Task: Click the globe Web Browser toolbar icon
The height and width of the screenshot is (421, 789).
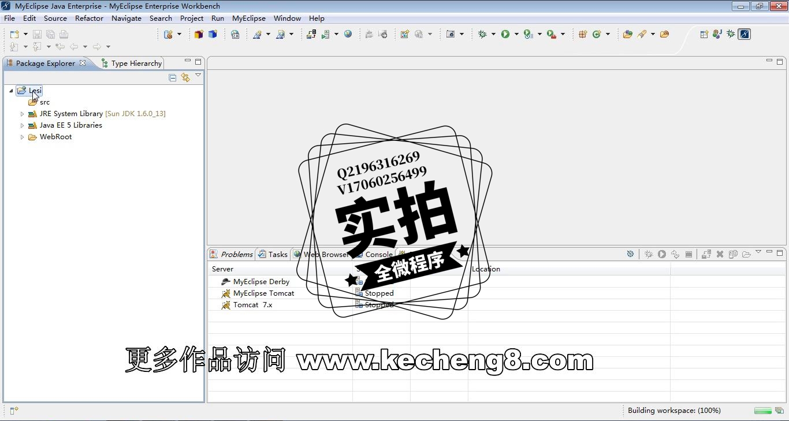Action: 348,34
